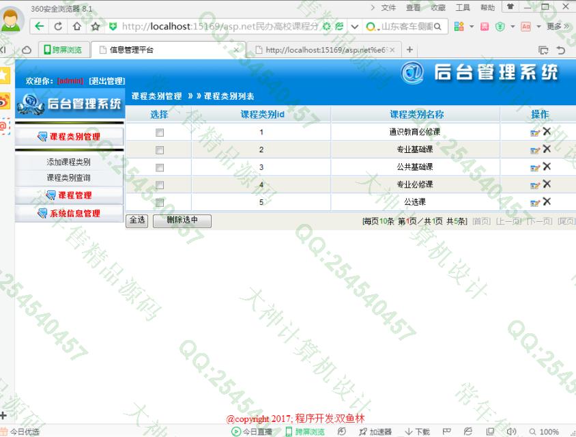This screenshot has height=437, width=576.
Task: Click the 删除选中 button
Action: click(182, 221)
